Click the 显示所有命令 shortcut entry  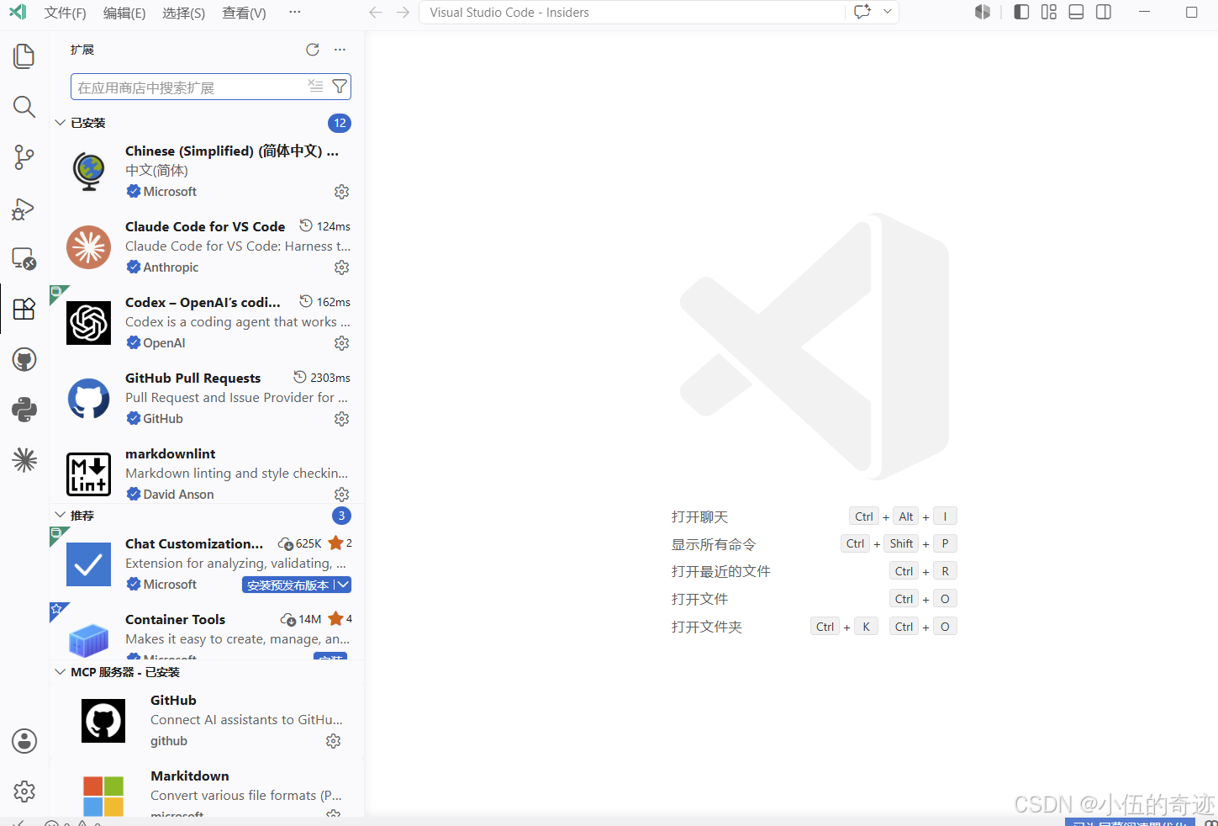[x=714, y=544]
